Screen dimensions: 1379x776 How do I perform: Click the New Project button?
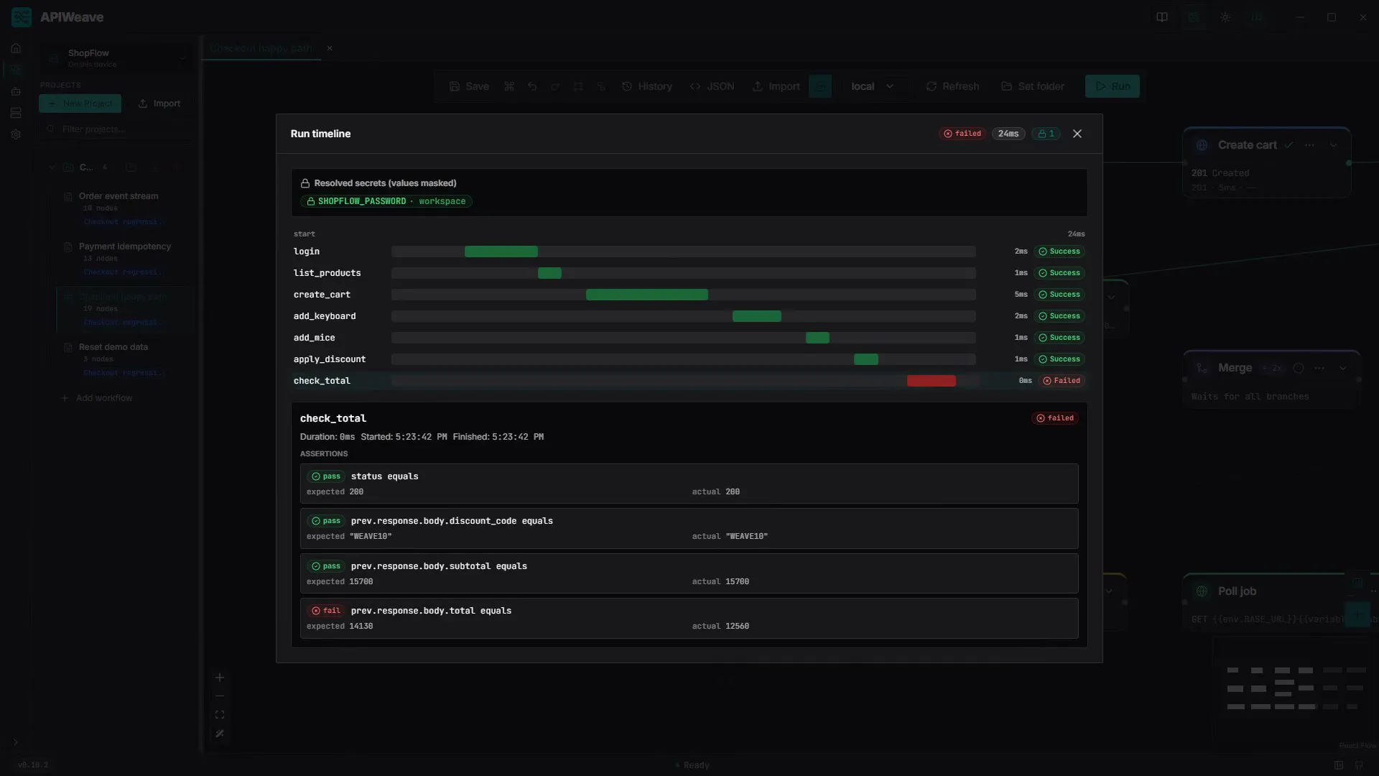(x=80, y=103)
